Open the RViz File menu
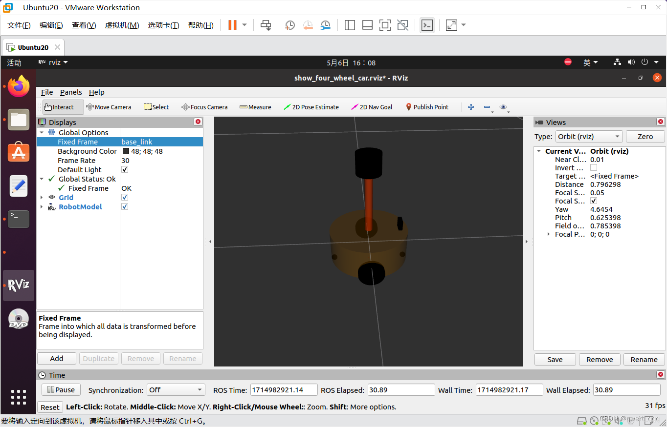The height and width of the screenshot is (427, 667). 47,92
